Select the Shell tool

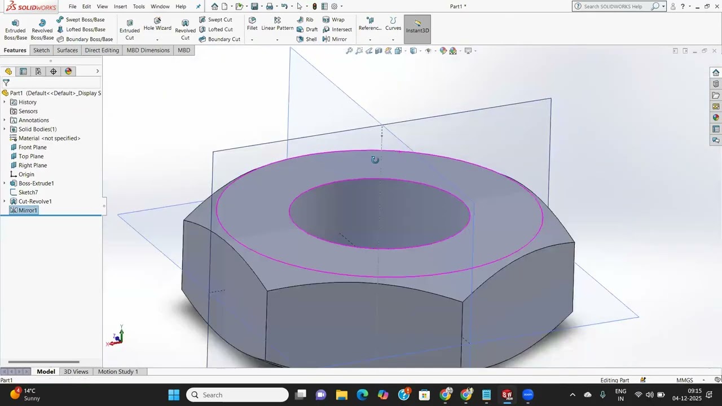(x=307, y=39)
